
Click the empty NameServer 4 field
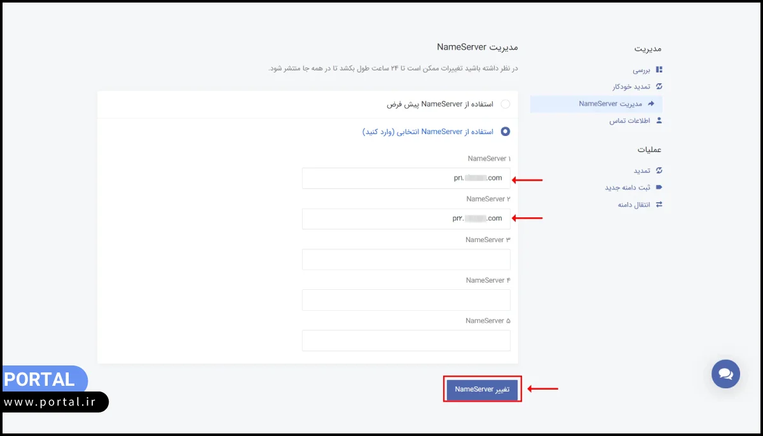(406, 299)
